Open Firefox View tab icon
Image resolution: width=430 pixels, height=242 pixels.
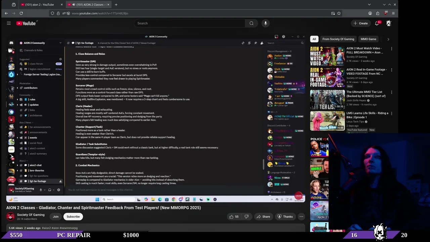click(x=13, y=4)
